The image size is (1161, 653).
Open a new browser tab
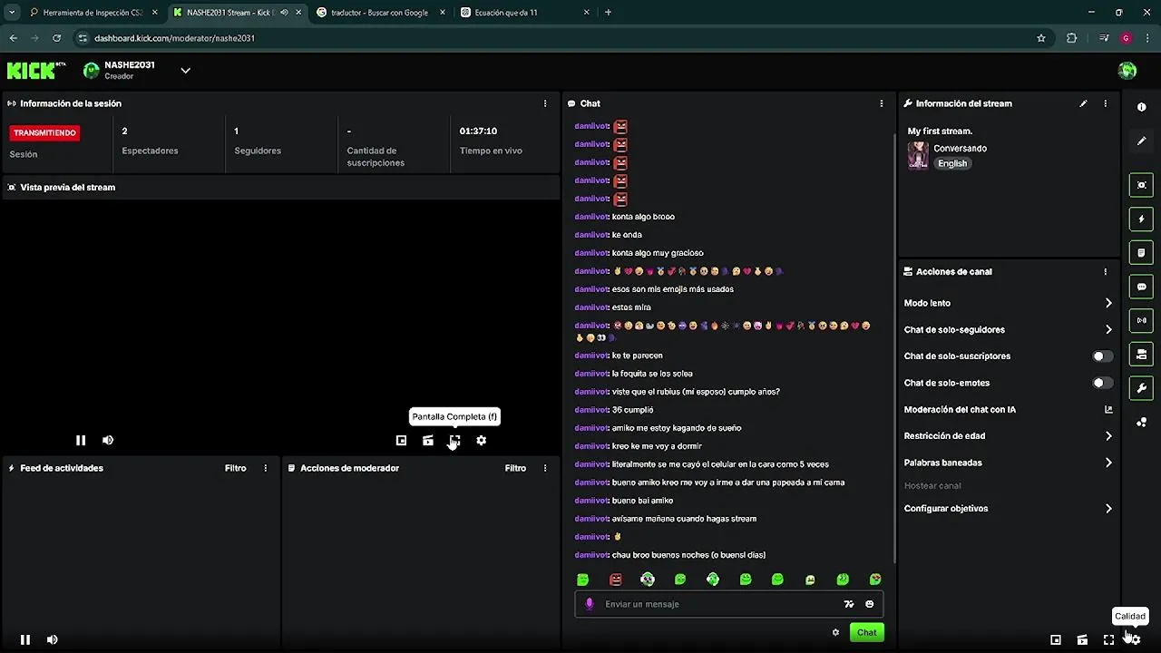608,13
